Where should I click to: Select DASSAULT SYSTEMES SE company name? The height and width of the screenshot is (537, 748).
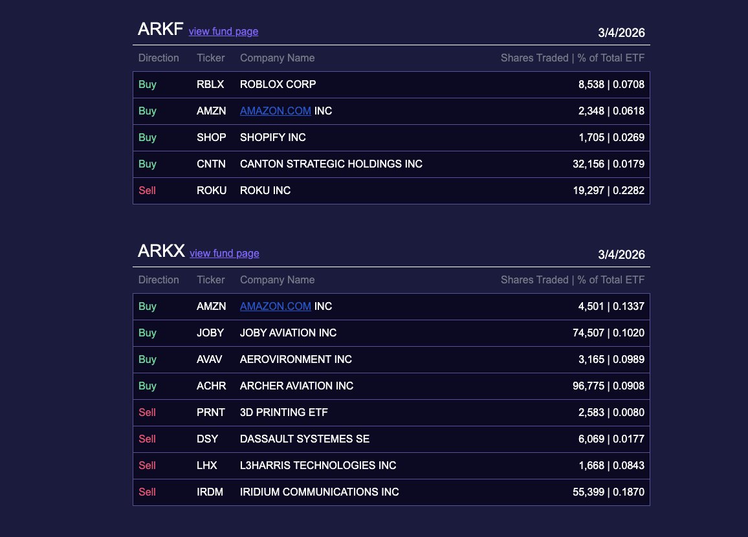pyautogui.click(x=305, y=439)
